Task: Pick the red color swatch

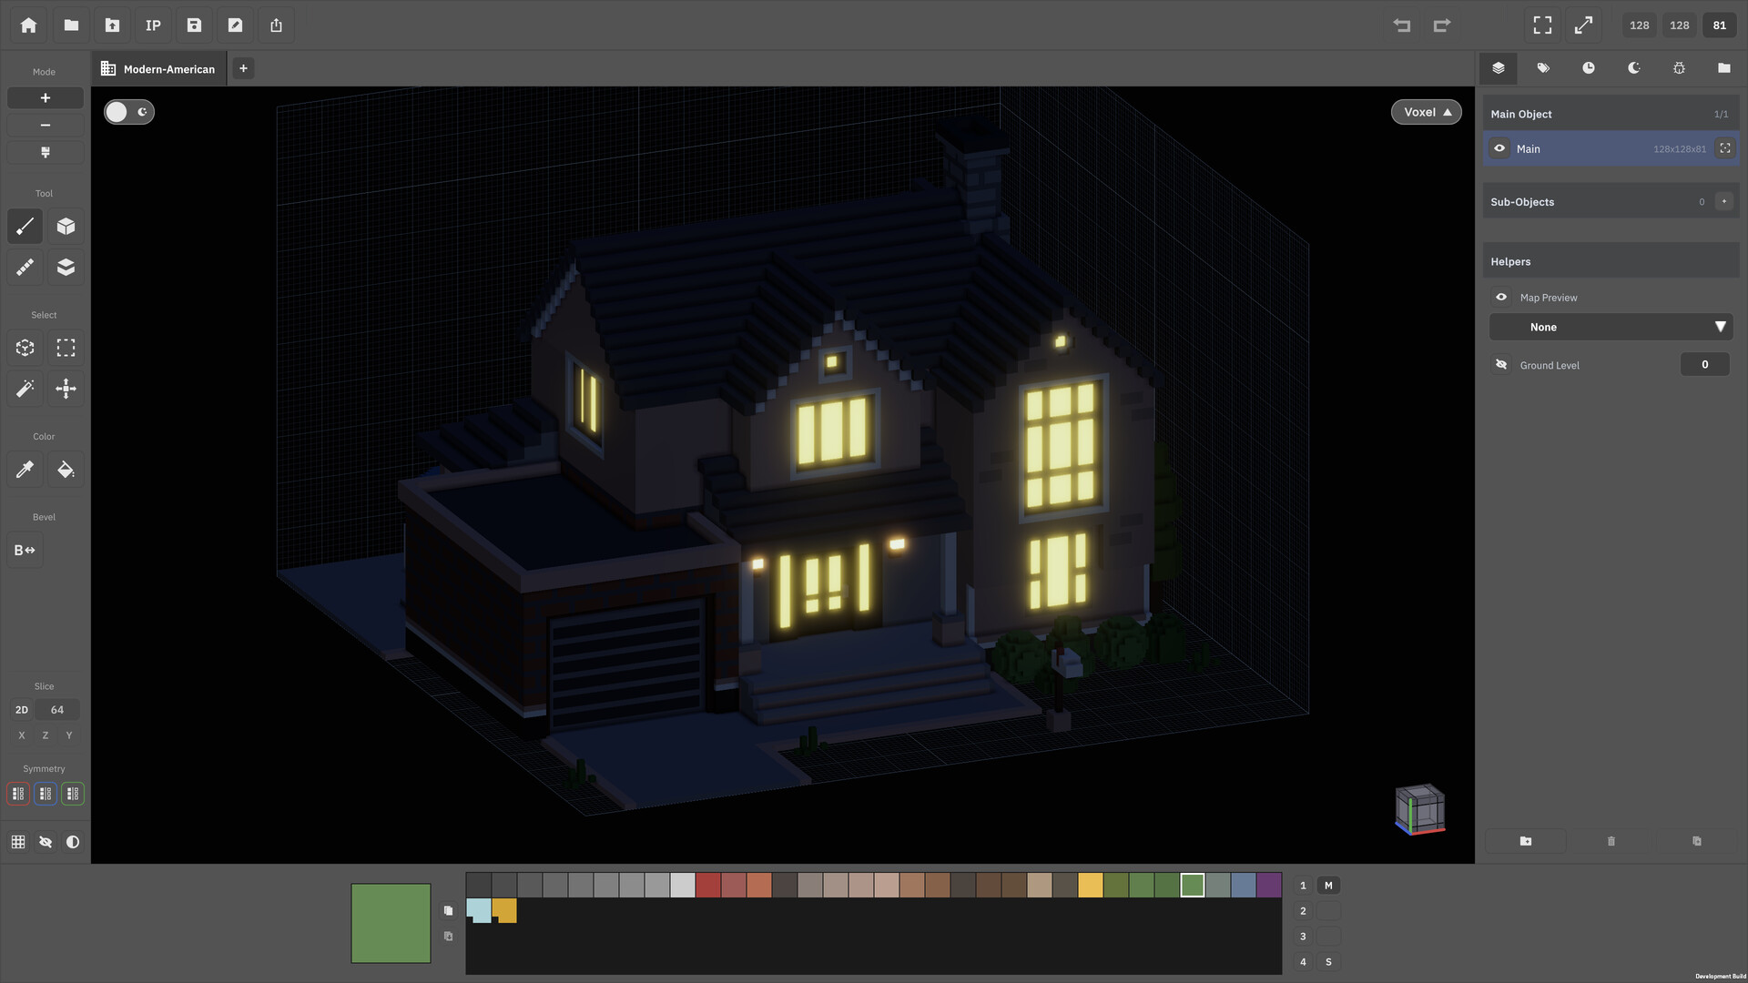Action: point(708,886)
